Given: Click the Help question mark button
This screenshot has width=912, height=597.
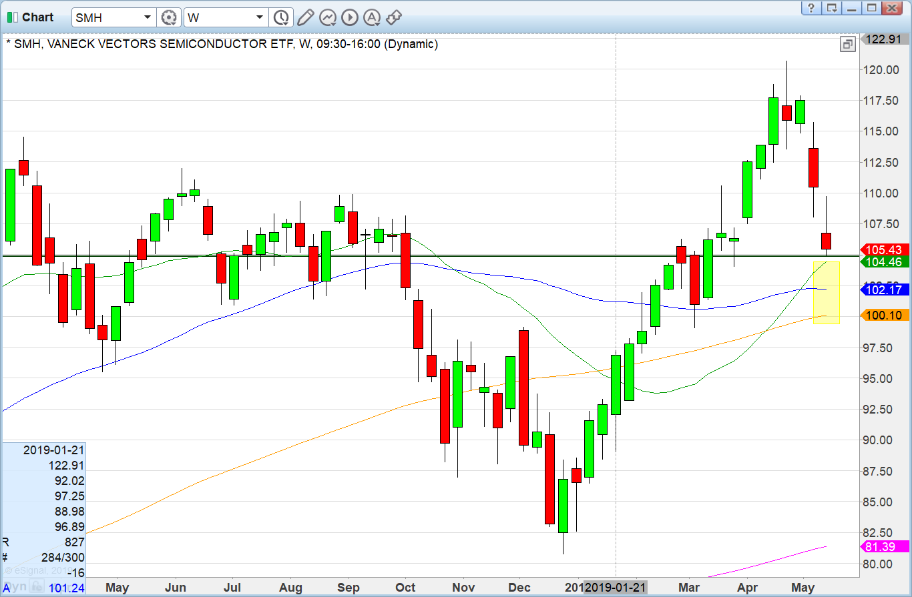Looking at the screenshot, I should pyautogui.click(x=810, y=9).
